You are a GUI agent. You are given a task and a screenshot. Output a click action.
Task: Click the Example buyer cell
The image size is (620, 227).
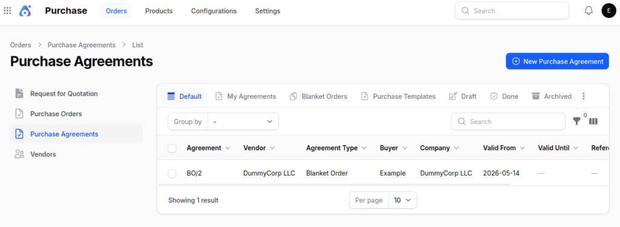coord(392,173)
